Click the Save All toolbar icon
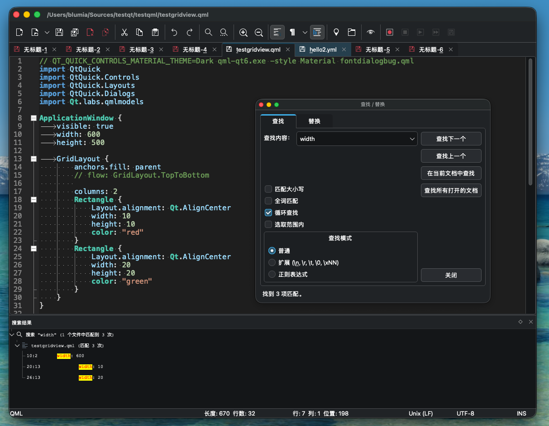This screenshot has height=426, width=549. [x=75, y=32]
